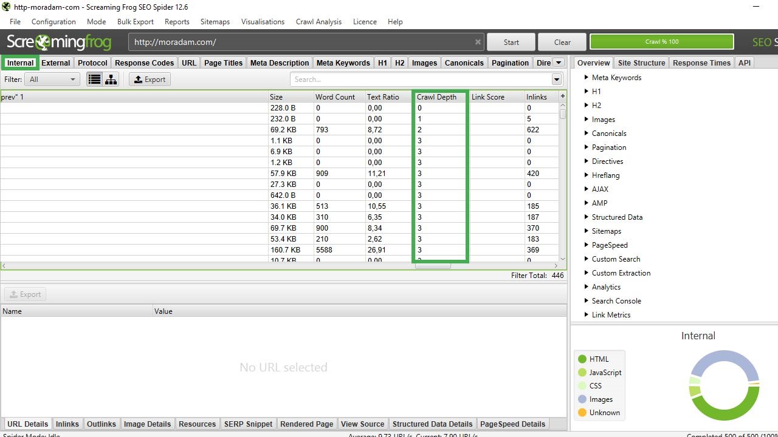Click the Start crawl button
The width and height of the screenshot is (778, 437).
pyautogui.click(x=511, y=42)
